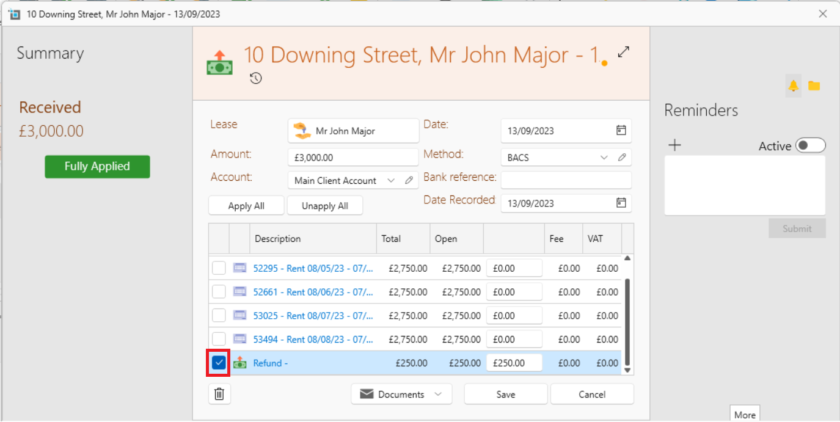Image resolution: width=840 pixels, height=422 pixels.
Task: Click the scrollbar down arrow in charges list
Action: [x=627, y=370]
